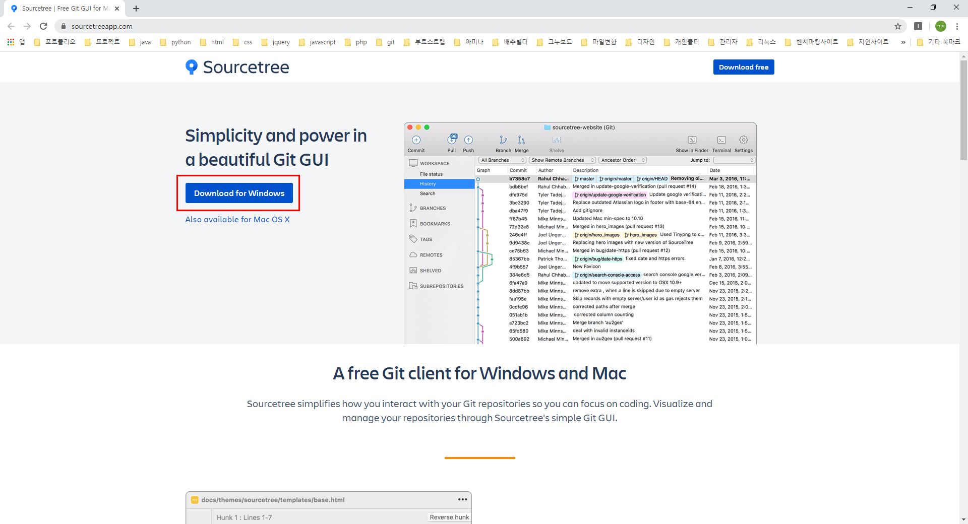
Task: Open the git bookmark folder
Action: pyautogui.click(x=386, y=42)
